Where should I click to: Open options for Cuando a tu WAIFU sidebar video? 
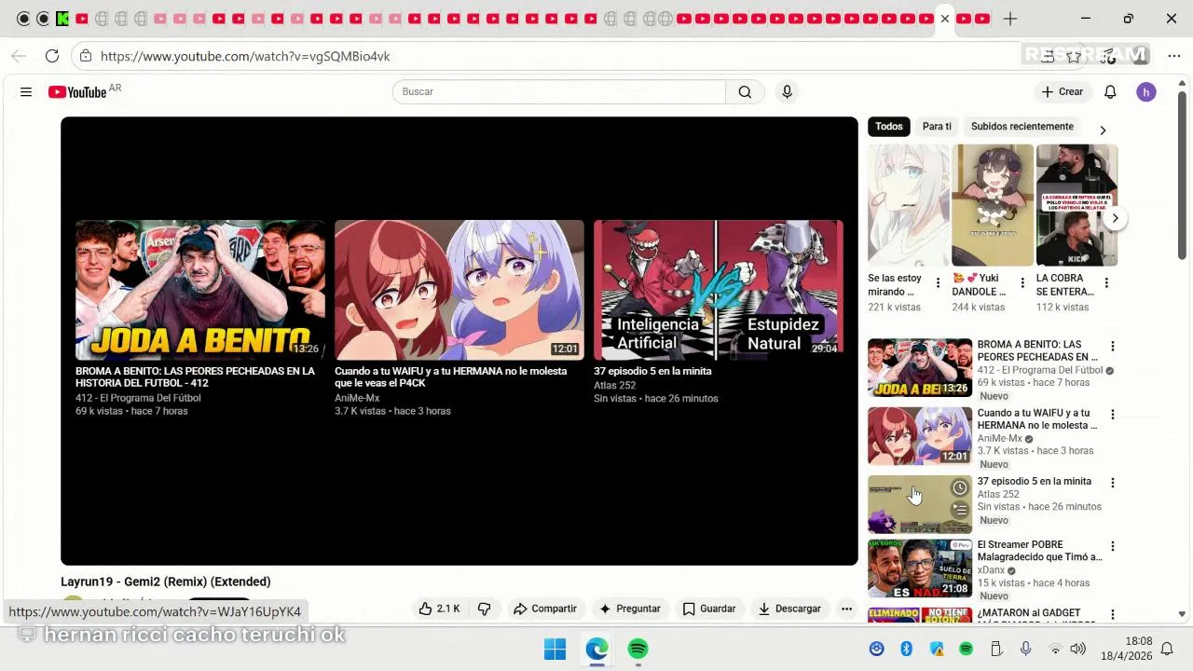(x=1112, y=415)
